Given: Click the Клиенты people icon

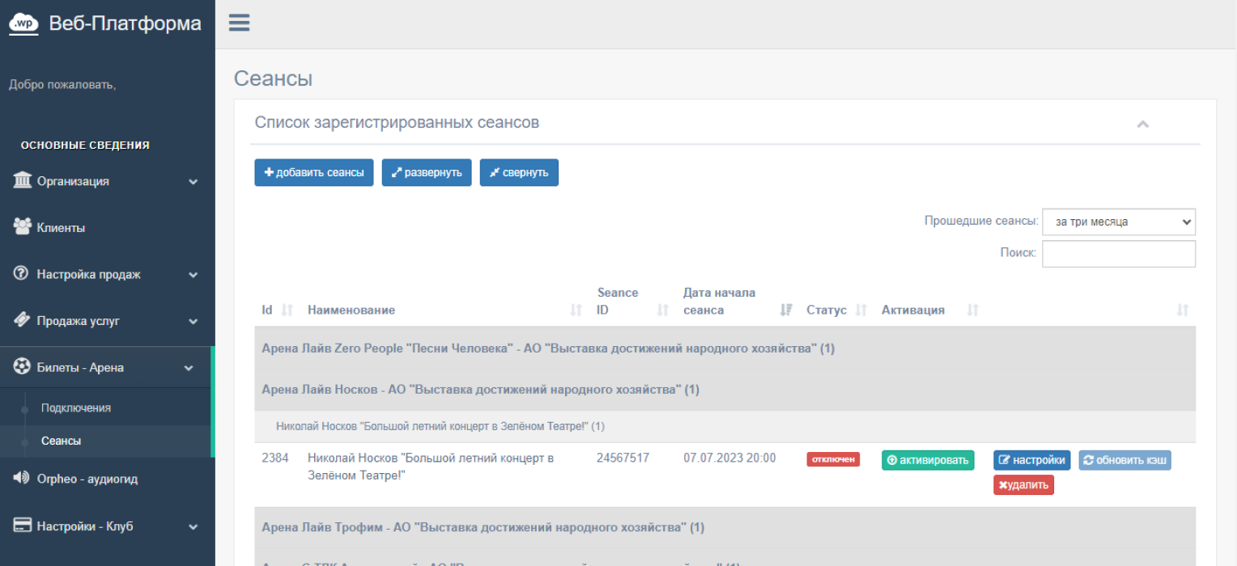Looking at the screenshot, I should [23, 227].
